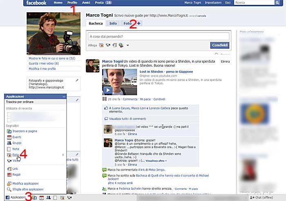Open Guarda i miei video (6)
The image size is (286, 201).
tap(44, 63)
